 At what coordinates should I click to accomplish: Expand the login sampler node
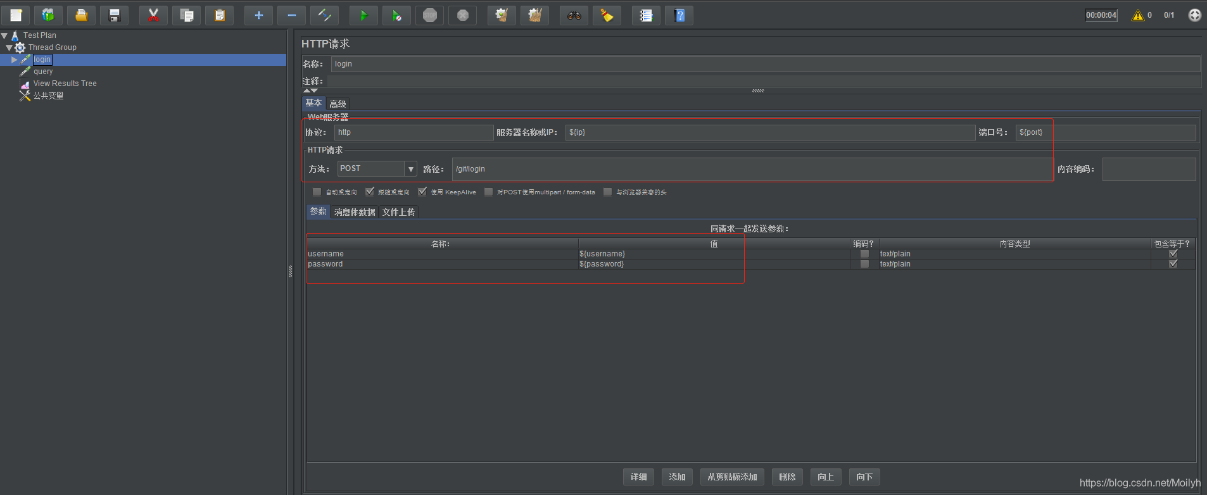point(14,60)
